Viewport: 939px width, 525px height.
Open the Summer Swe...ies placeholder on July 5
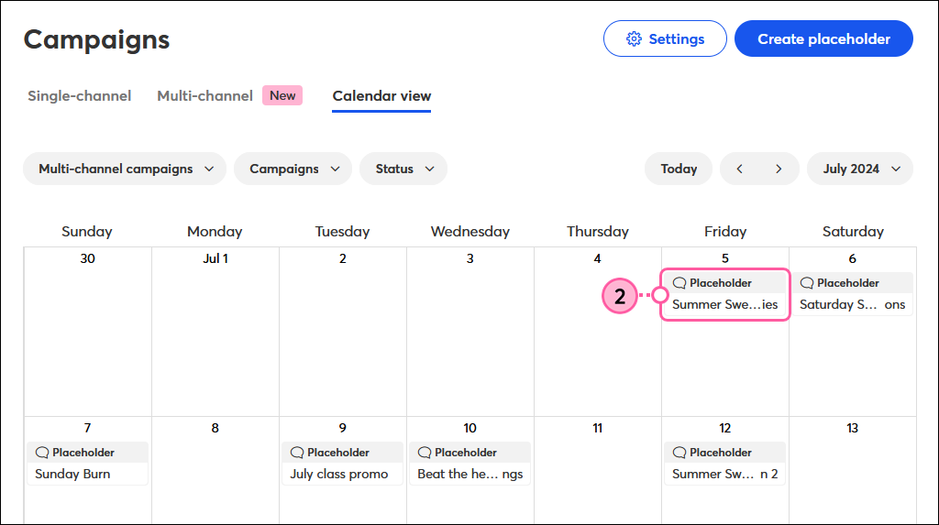click(x=724, y=294)
